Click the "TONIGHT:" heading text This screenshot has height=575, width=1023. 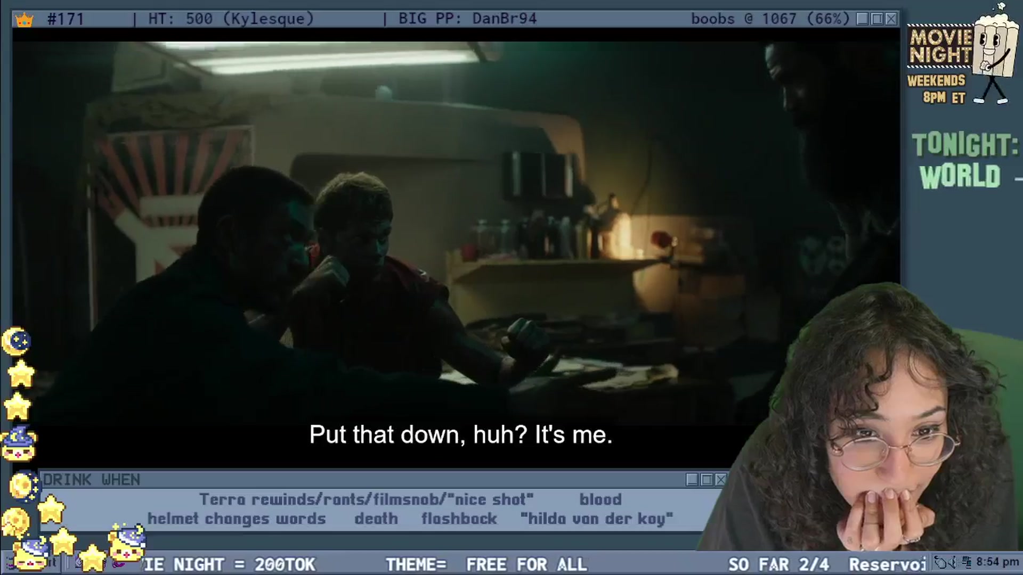[965, 145]
